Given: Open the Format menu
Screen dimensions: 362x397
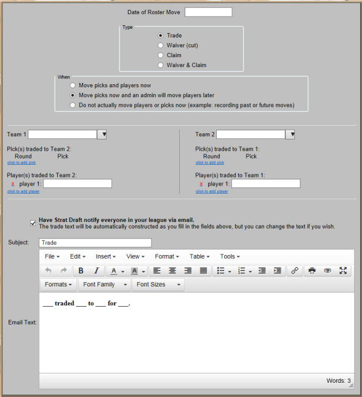Looking at the screenshot, I should (x=167, y=256).
